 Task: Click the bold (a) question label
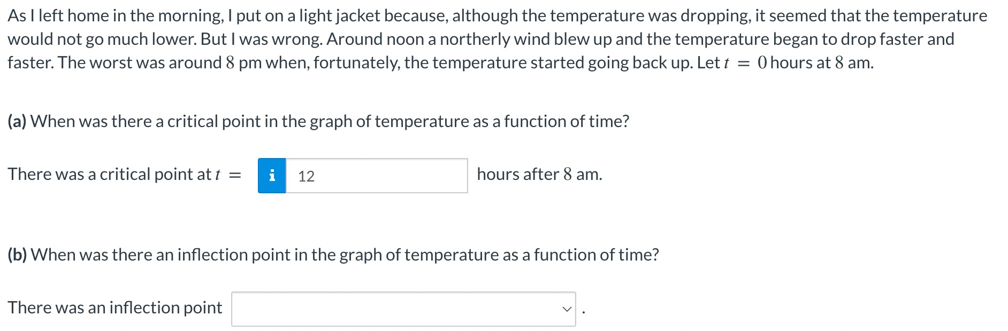(x=17, y=121)
